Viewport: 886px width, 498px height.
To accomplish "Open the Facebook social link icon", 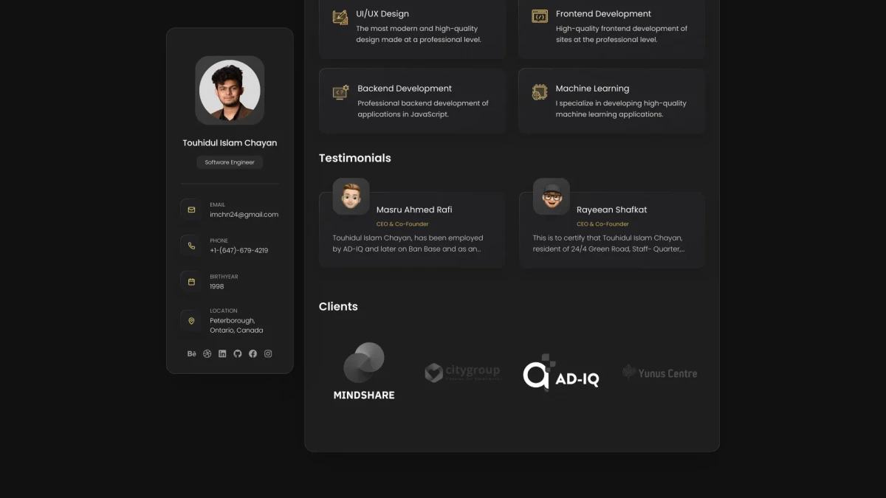I will click(253, 353).
